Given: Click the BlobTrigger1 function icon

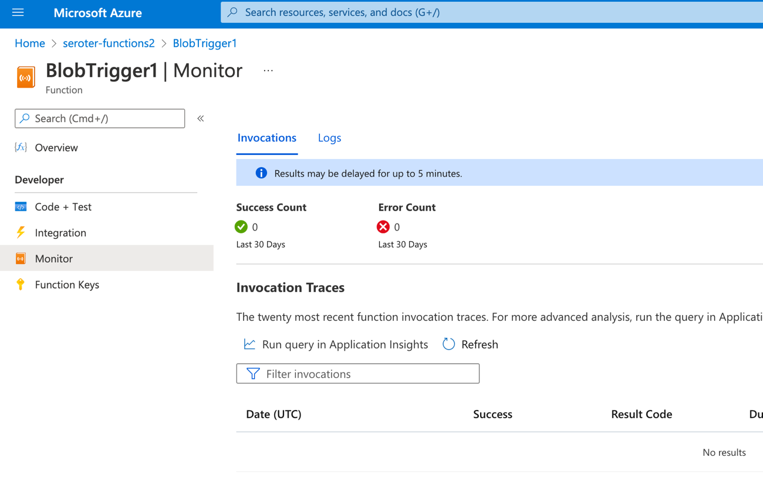Looking at the screenshot, I should 26,77.
